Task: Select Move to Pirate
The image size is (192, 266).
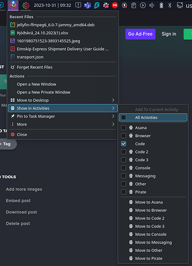Action: click(x=153, y=259)
